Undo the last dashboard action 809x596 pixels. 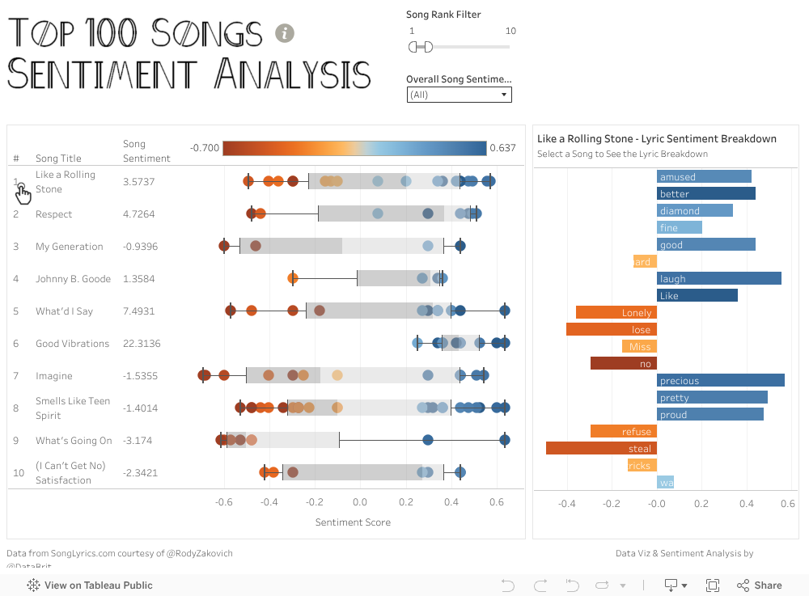pos(507,585)
